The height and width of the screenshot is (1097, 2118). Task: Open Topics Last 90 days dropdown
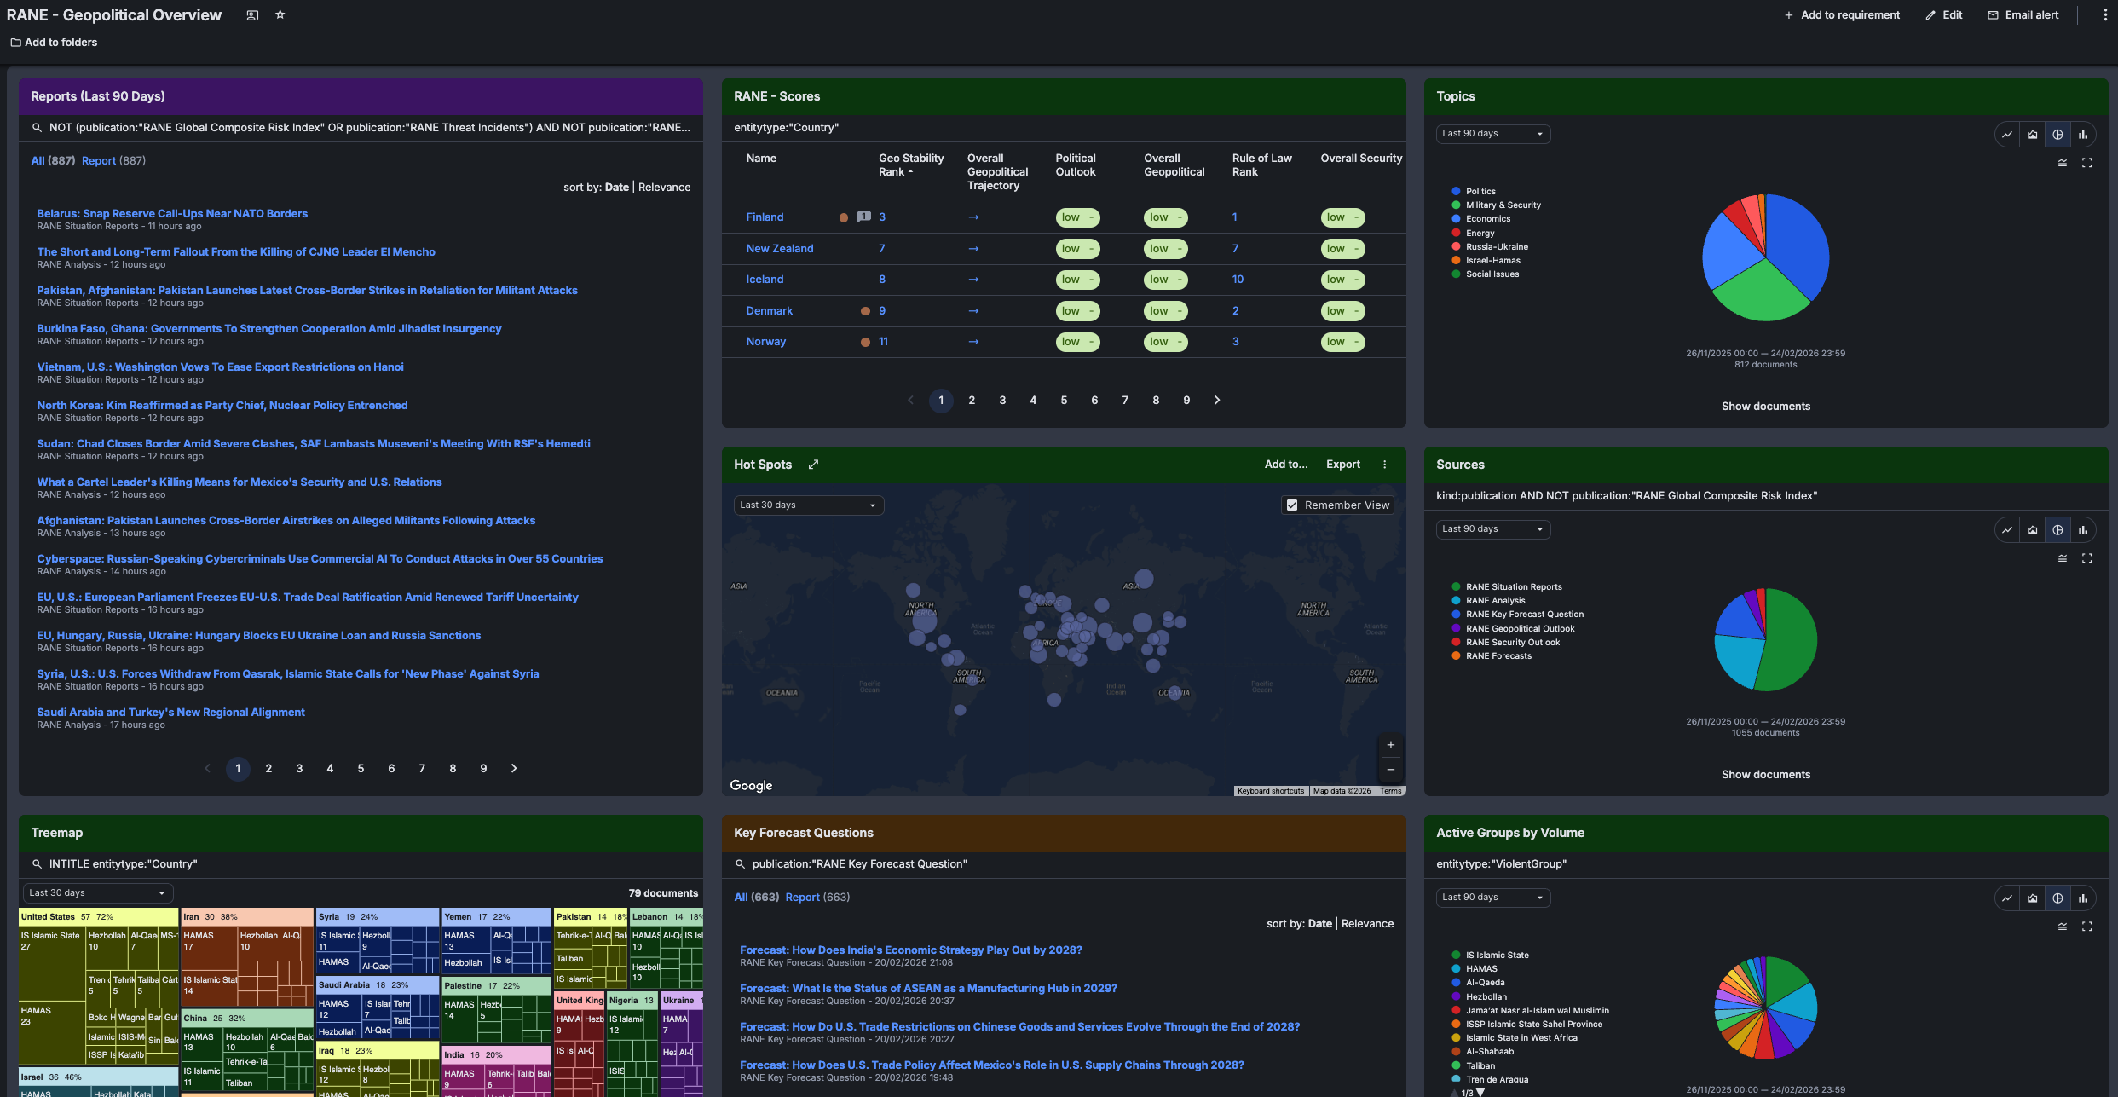(1492, 134)
